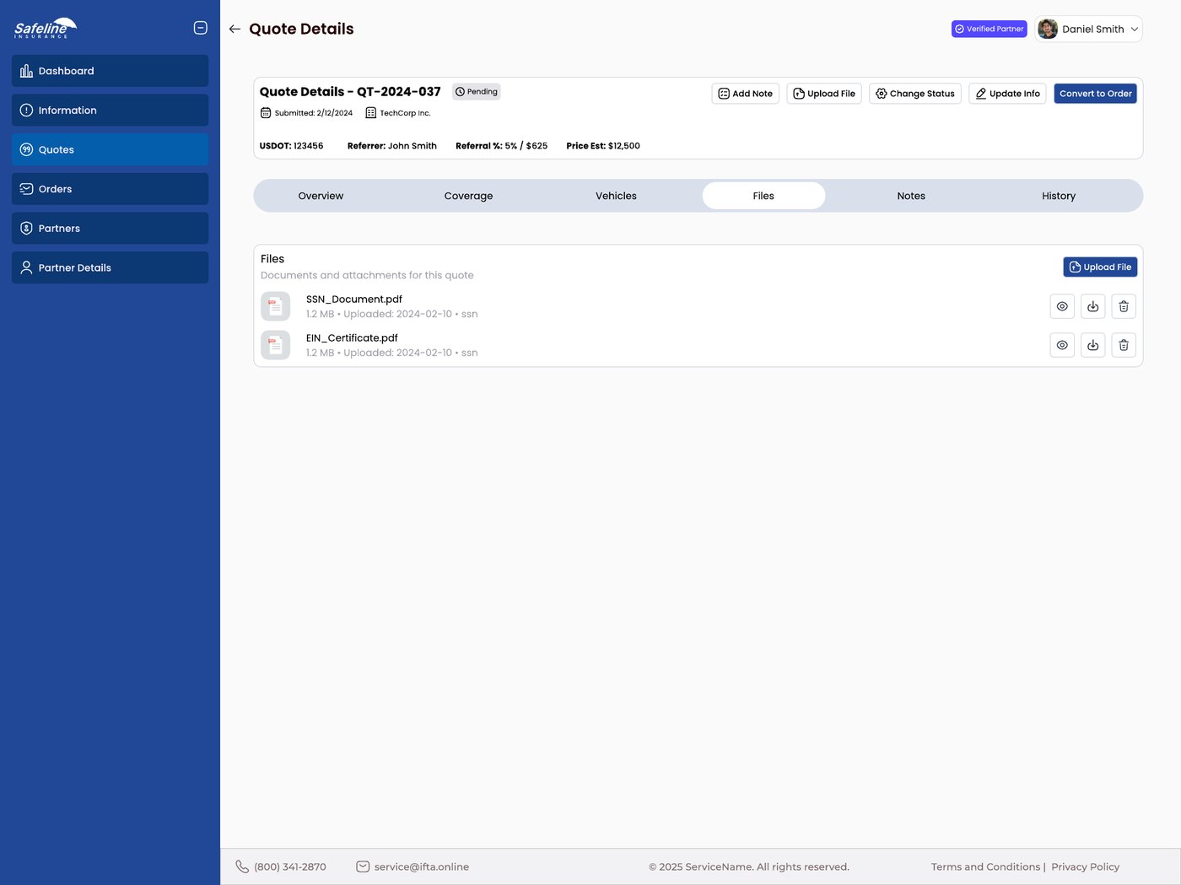Click the Update Info button

tap(1008, 94)
